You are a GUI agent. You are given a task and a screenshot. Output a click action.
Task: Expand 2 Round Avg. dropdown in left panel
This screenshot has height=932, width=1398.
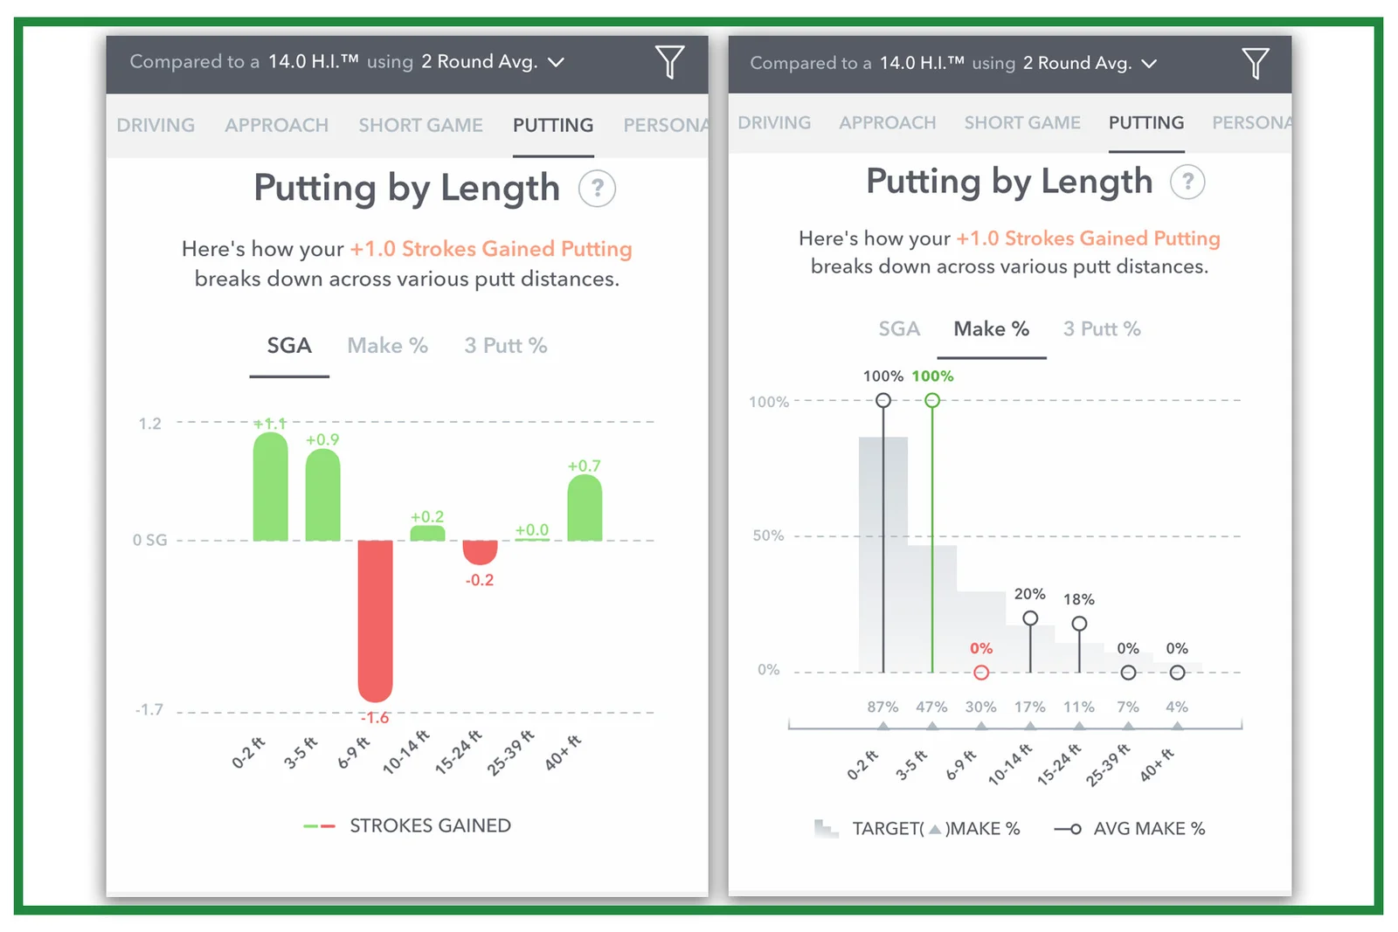[x=494, y=62]
